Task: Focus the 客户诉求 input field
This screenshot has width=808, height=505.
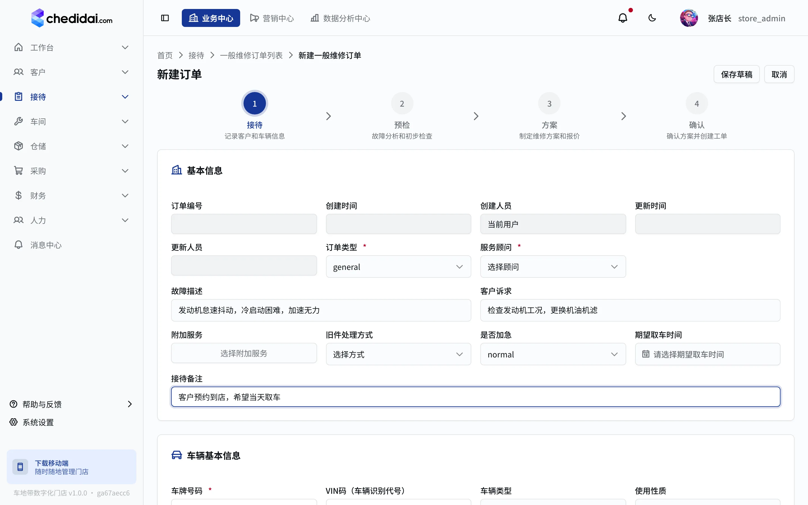Action: 630,310
